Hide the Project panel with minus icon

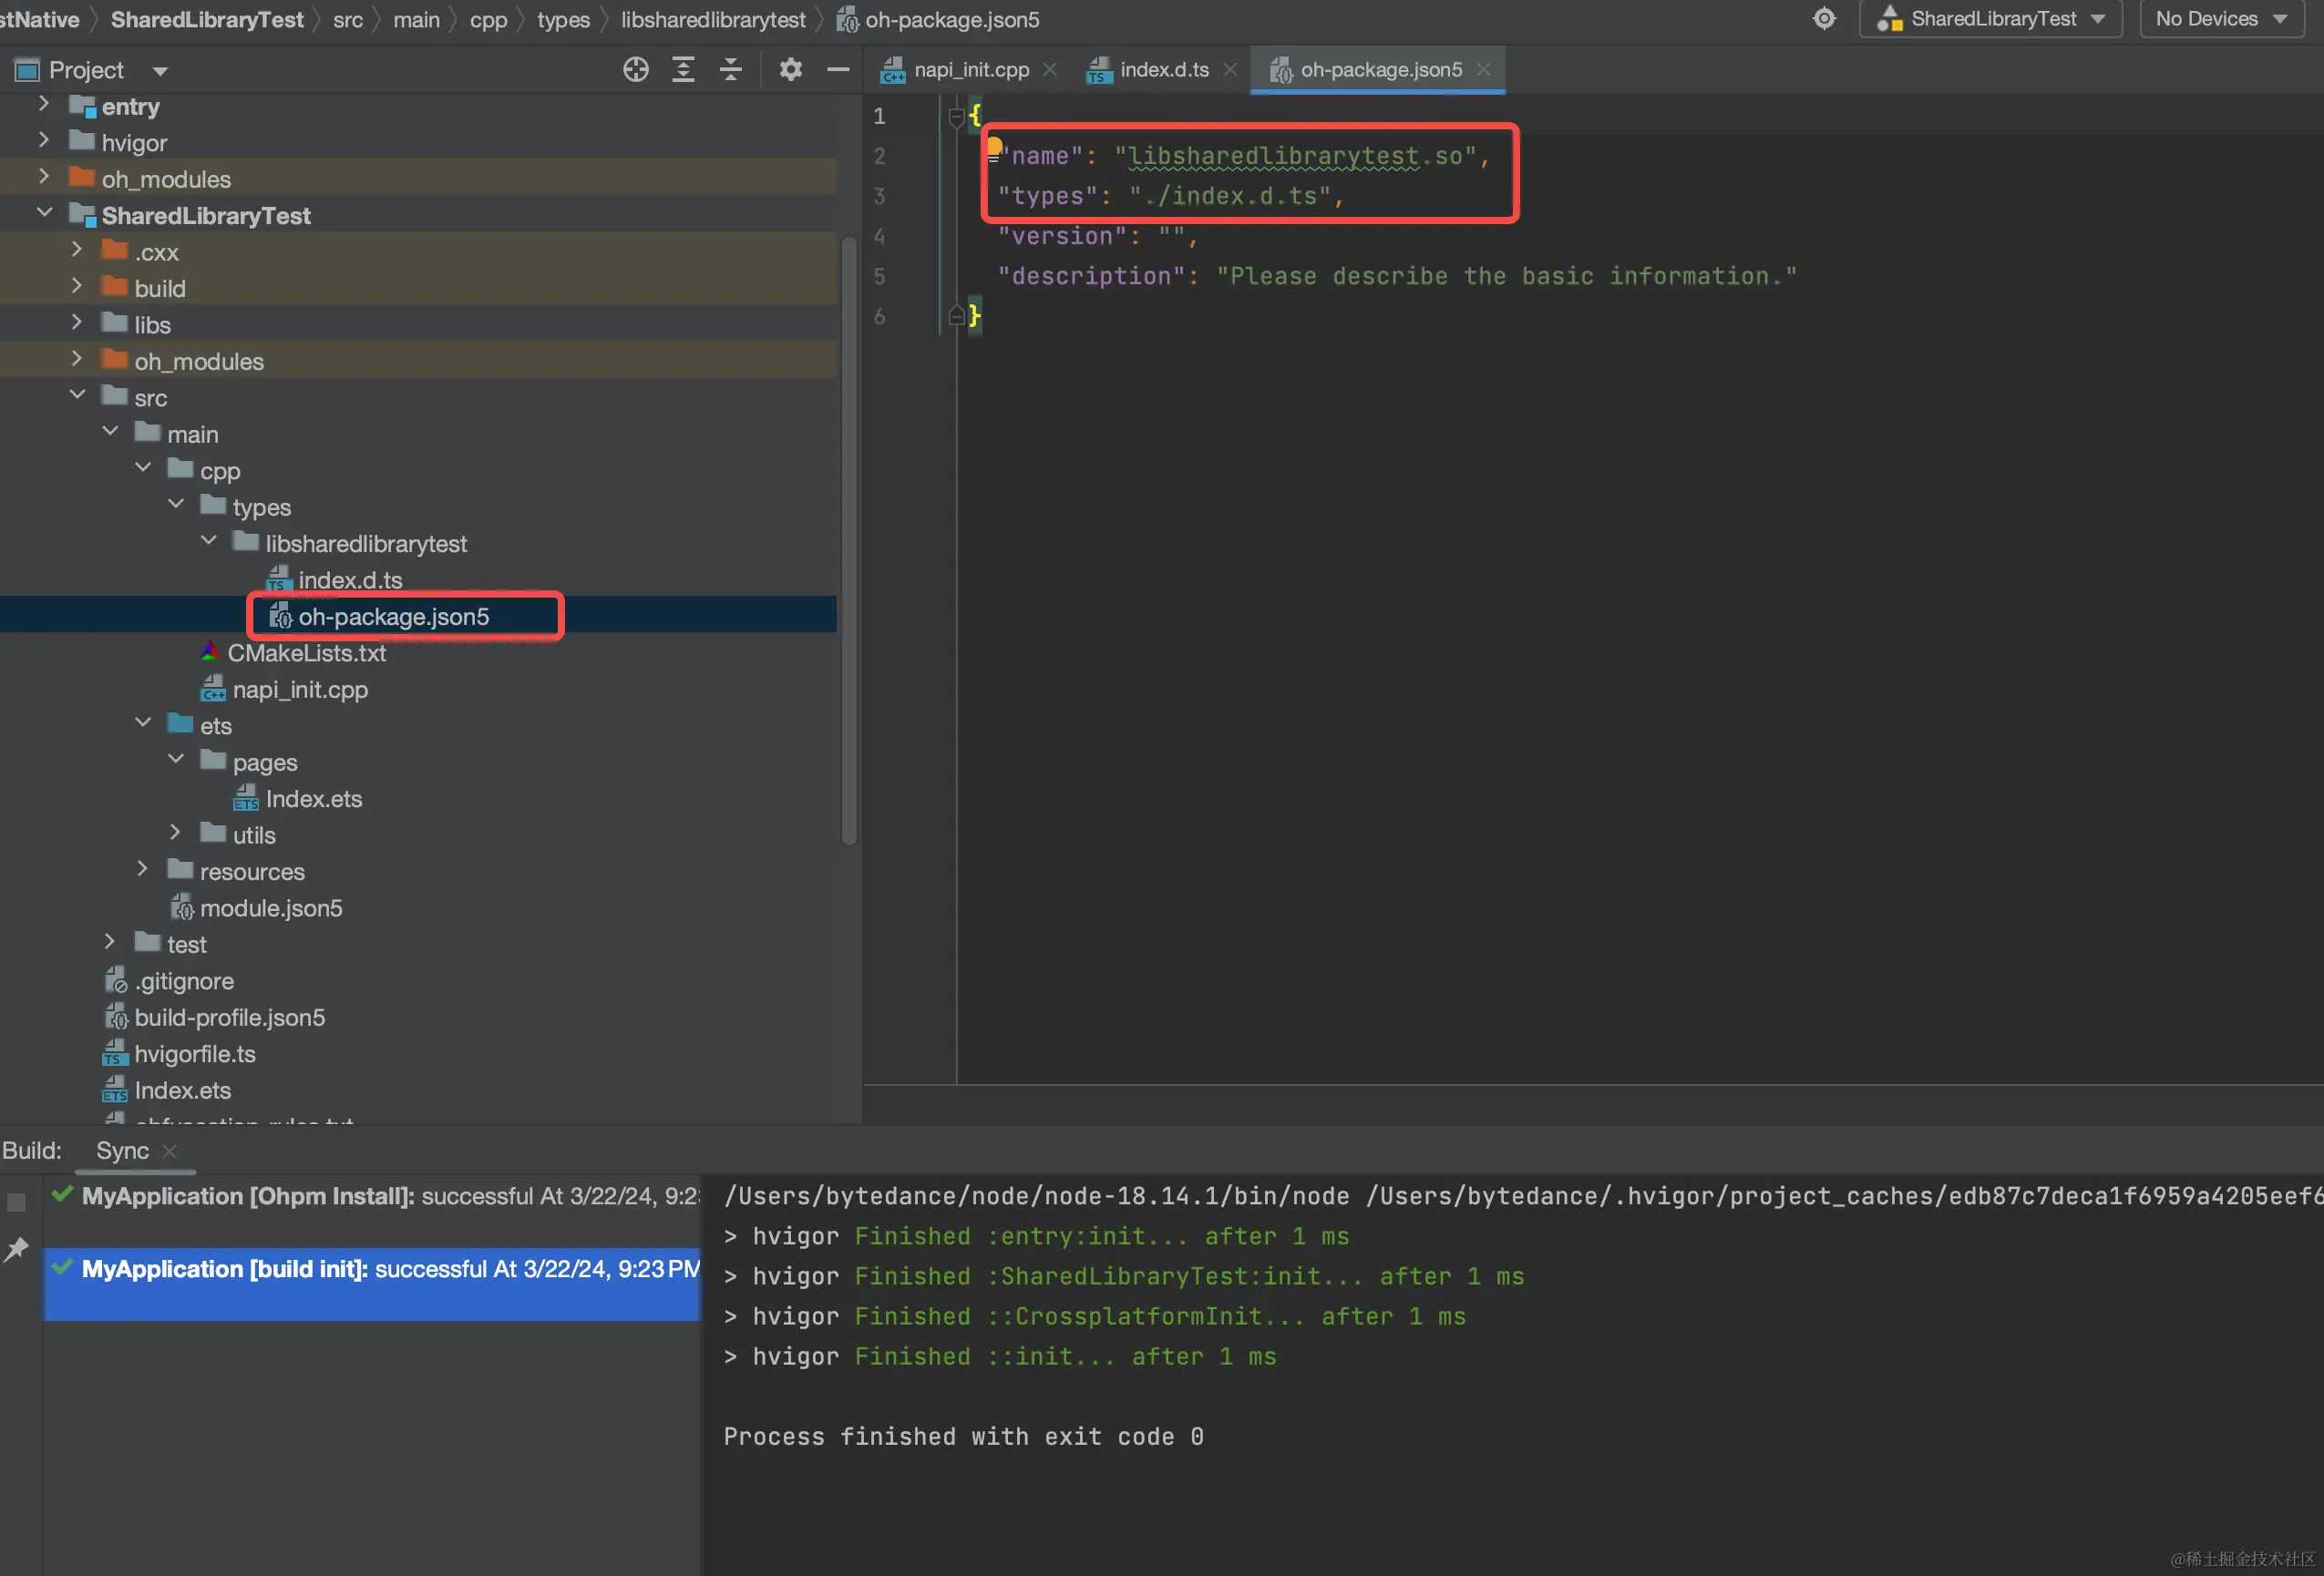point(838,69)
